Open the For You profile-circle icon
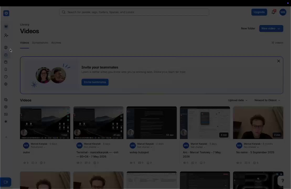This screenshot has width=291, height=189. (x=6, y=48)
